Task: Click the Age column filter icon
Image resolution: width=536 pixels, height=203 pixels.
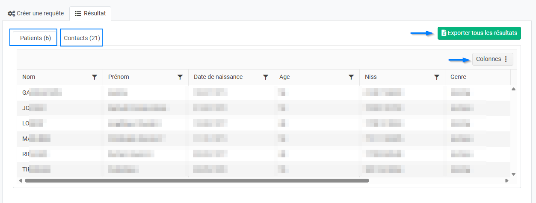Action: (x=351, y=77)
